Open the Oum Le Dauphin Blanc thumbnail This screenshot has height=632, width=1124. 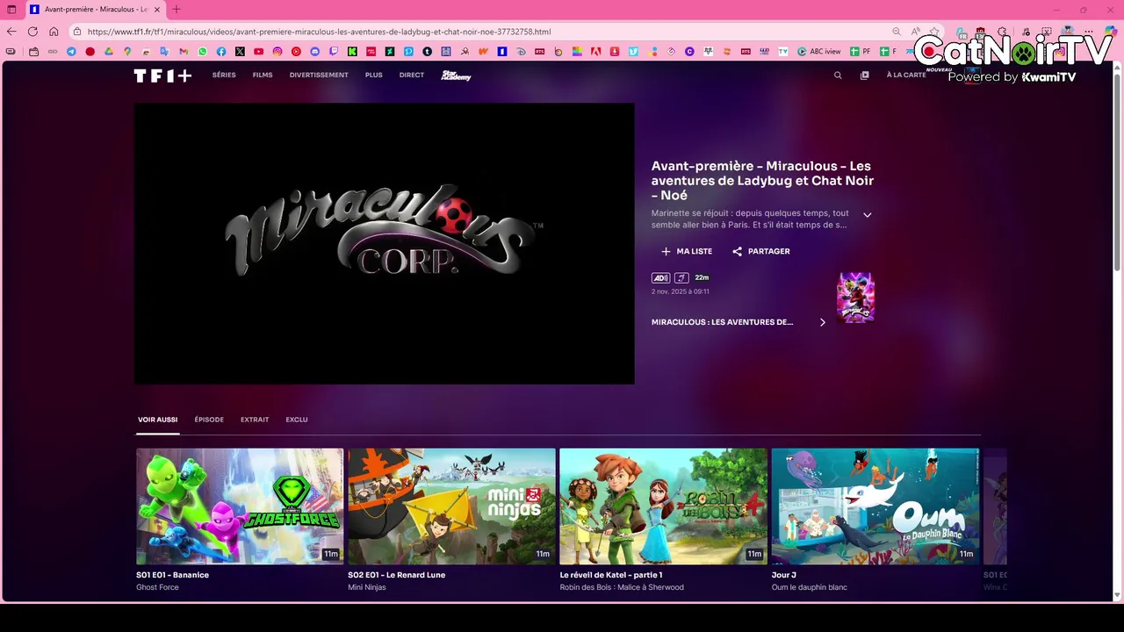875,506
